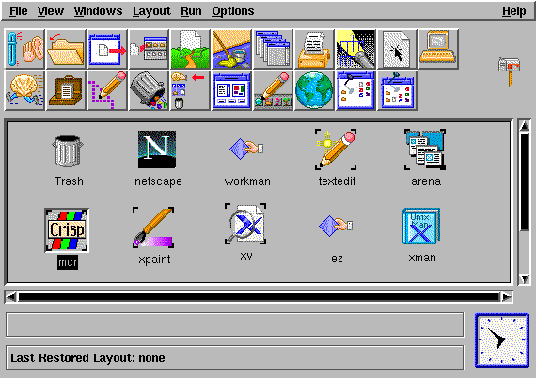Image resolution: width=536 pixels, height=378 pixels.
Task: Click the briefcase toolbar icon
Action: 66,90
